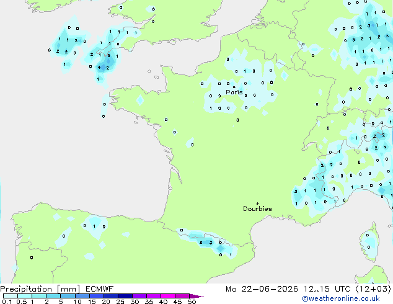Click the Dourbies city label
The width and height of the screenshot is (393, 304).
click(x=257, y=208)
